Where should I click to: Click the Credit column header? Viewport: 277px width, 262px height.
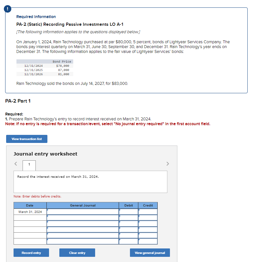click(148, 206)
